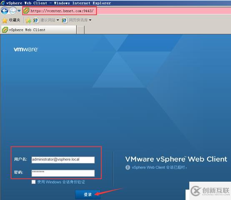231x200 pixels.
Task: Click the browser Back arrow button
Action: pyautogui.click(x=5, y=11)
